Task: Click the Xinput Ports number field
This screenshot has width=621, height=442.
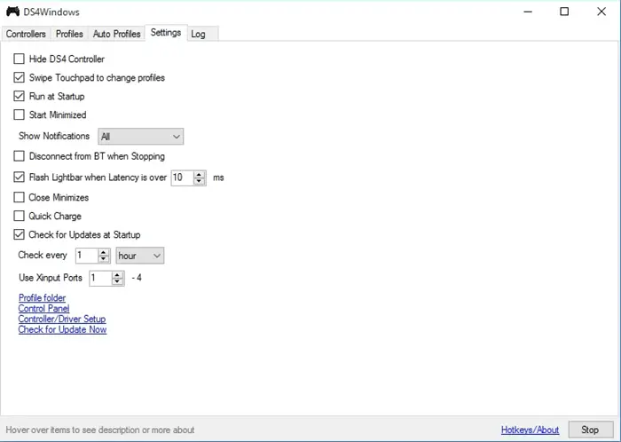Action: pos(100,278)
